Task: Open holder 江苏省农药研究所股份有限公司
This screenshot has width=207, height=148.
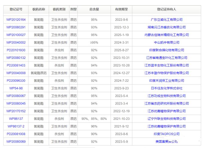Action: tap(167, 104)
